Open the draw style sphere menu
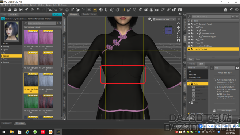This screenshot has width=240, height=135. click(150, 19)
